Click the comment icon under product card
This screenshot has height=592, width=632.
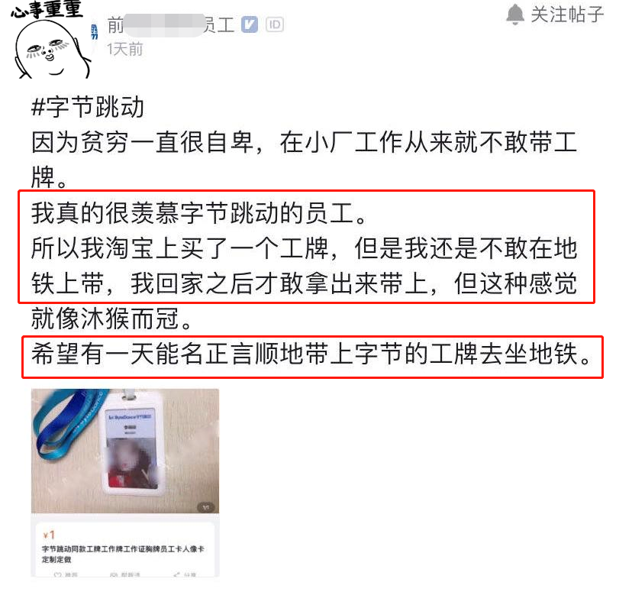pyautogui.click(x=113, y=574)
